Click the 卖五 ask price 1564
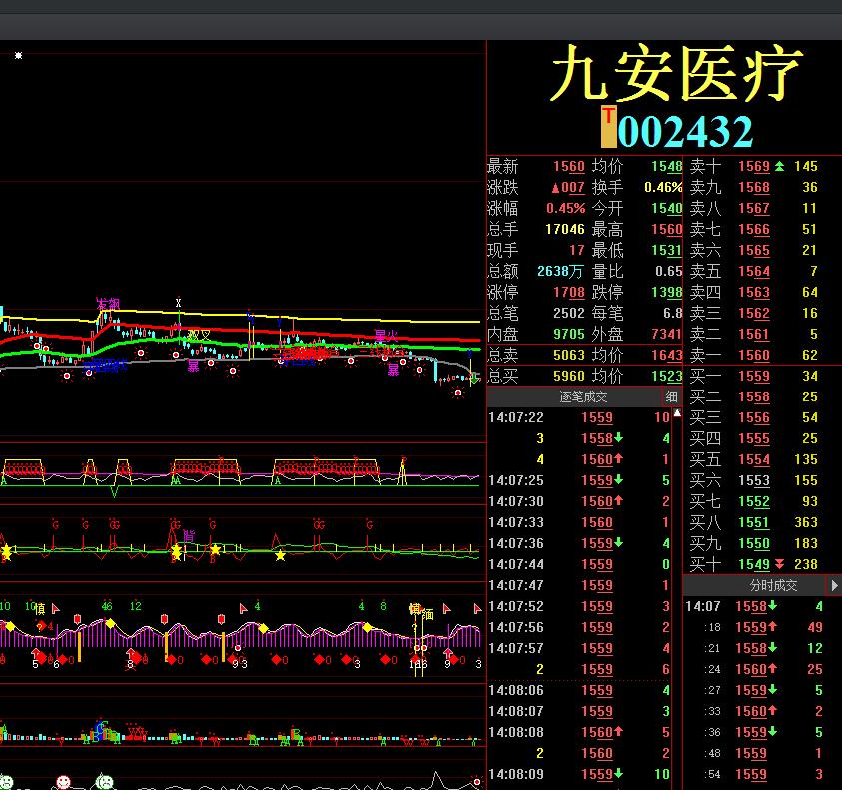842x790 pixels. tap(754, 272)
